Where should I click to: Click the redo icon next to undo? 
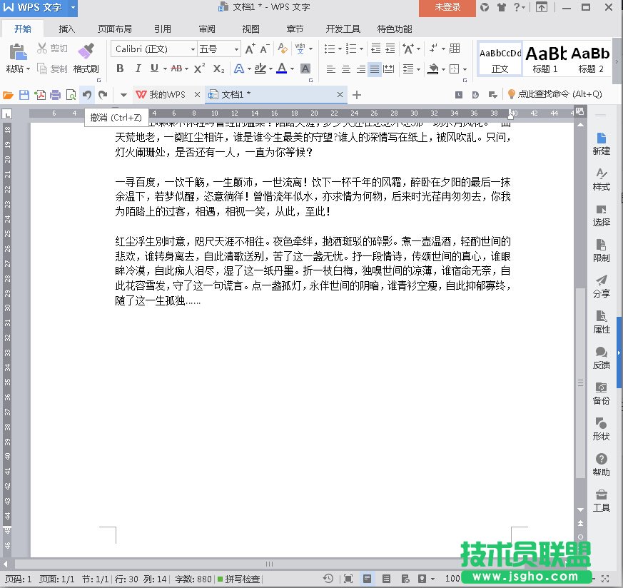click(103, 94)
